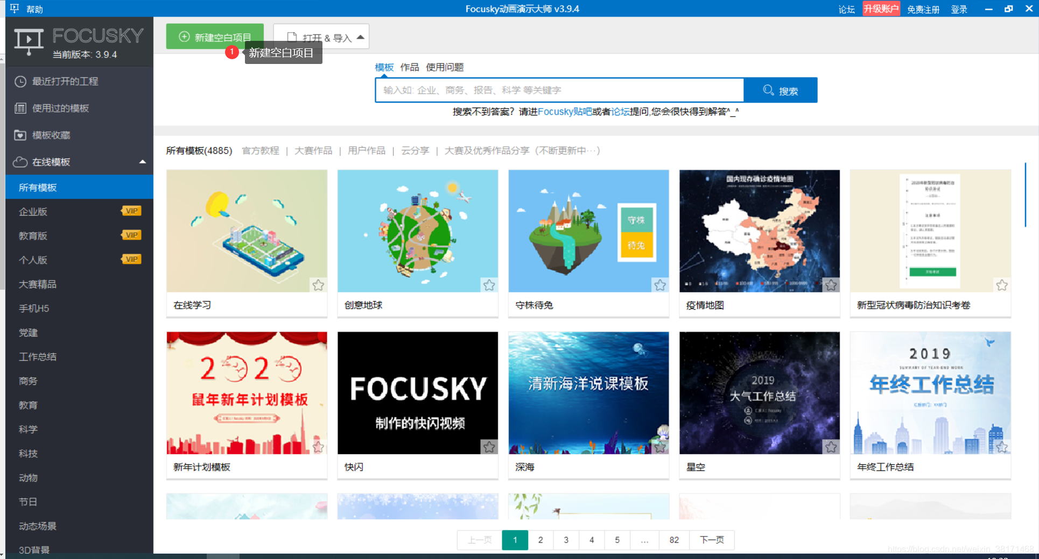The image size is (1039, 559).
Task: Click the 升级账户 button
Action: click(x=881, y=9)
